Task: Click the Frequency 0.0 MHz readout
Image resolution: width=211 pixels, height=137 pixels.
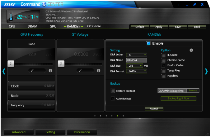Action: click(31, 105)
